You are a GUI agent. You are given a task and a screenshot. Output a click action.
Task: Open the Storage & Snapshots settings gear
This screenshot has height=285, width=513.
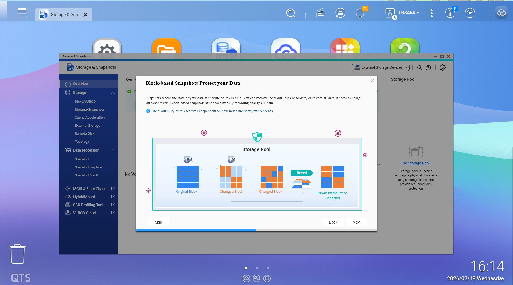pos(442,68)
